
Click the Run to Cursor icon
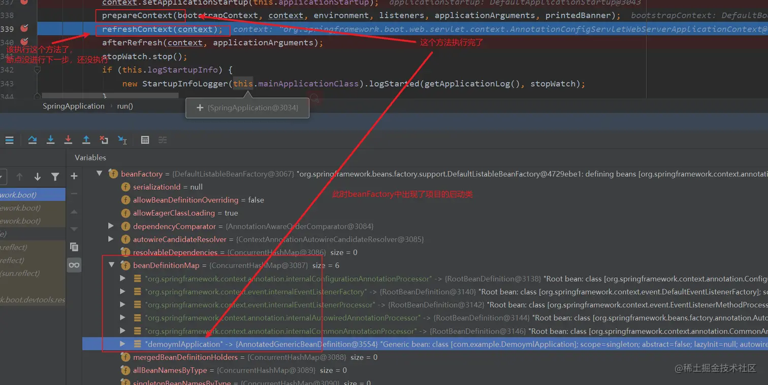[122, 140]
